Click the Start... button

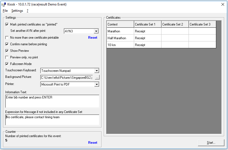(x=211, y=143)
